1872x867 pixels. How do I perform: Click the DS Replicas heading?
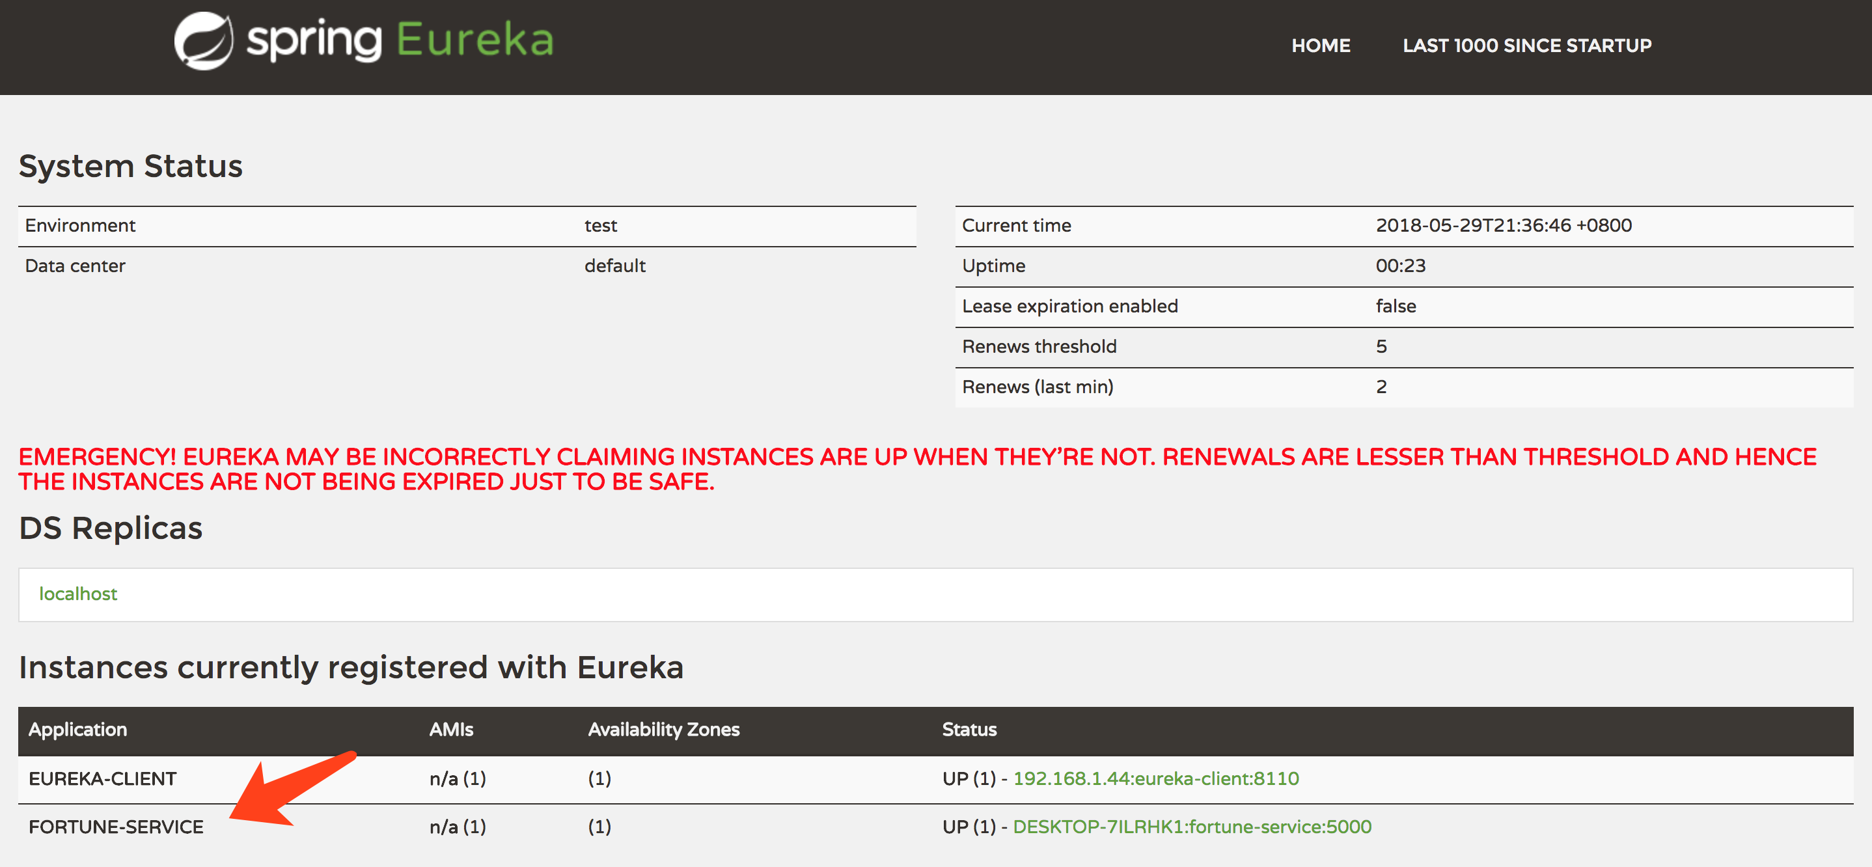[111, 529]
